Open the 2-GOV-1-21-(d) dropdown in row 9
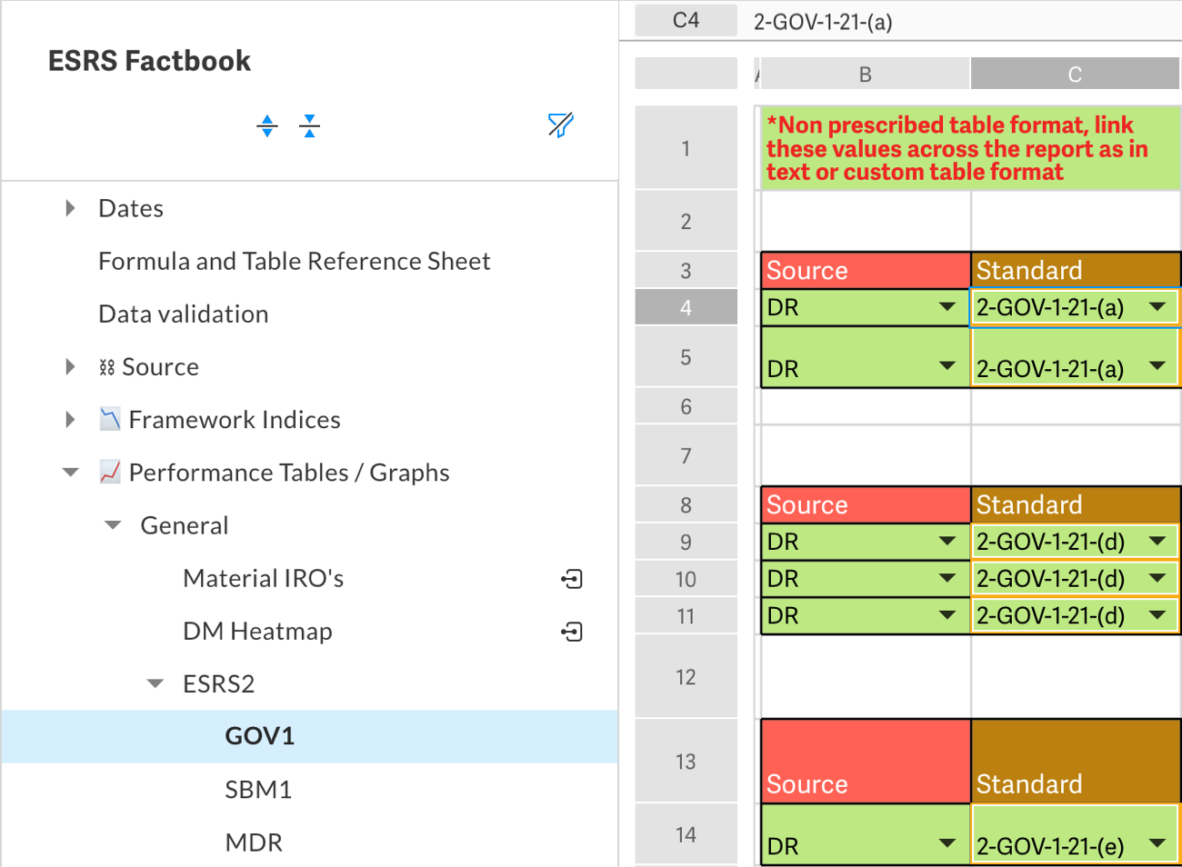Viewport: 1182px width, 867px height. click(x=1157, y=542)
